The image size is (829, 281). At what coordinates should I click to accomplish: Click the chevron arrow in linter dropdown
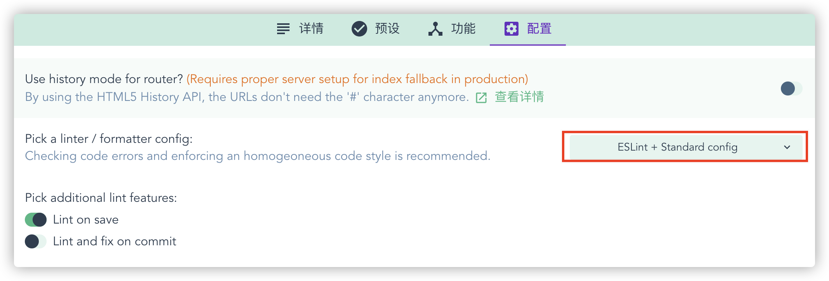click(787, 147)
